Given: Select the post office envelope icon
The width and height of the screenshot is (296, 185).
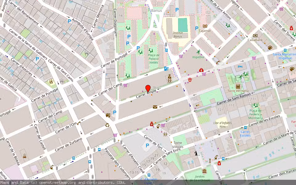Looking at the screenshot, I should [x=154, y=107].
